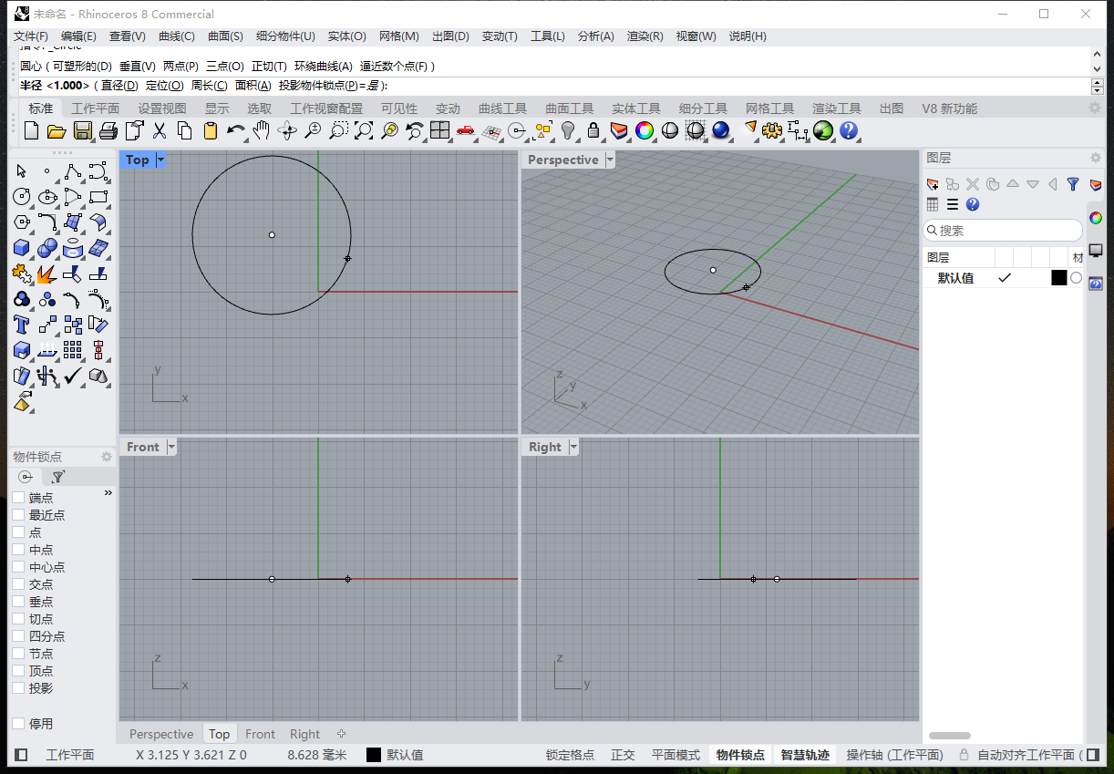The width and height of the screenshot is (1114, 774).
Task: Open the 物件锁点 panel gear menu
Action: coord(106,457)
